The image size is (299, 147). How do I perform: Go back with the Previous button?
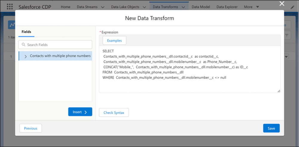(30, 128)
